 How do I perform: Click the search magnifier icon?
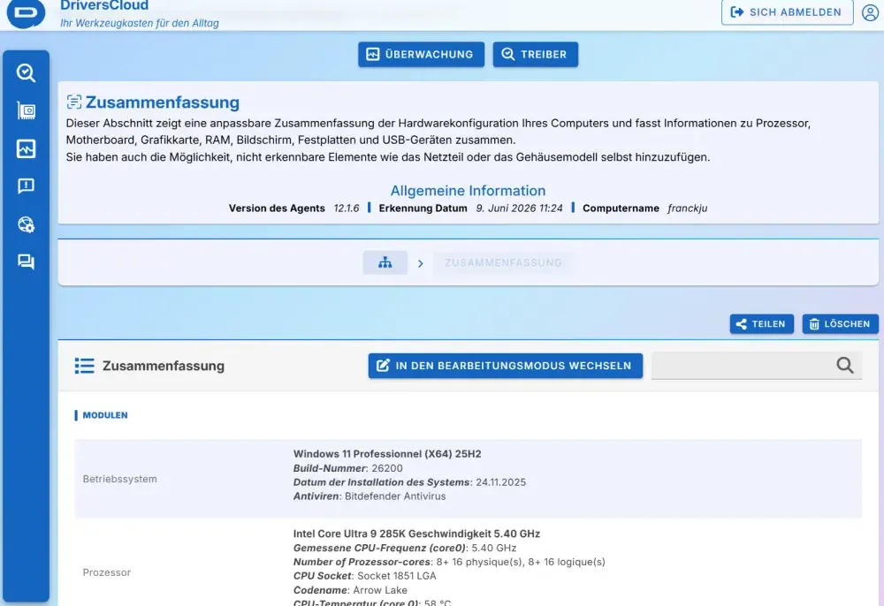tap(844, 366)
